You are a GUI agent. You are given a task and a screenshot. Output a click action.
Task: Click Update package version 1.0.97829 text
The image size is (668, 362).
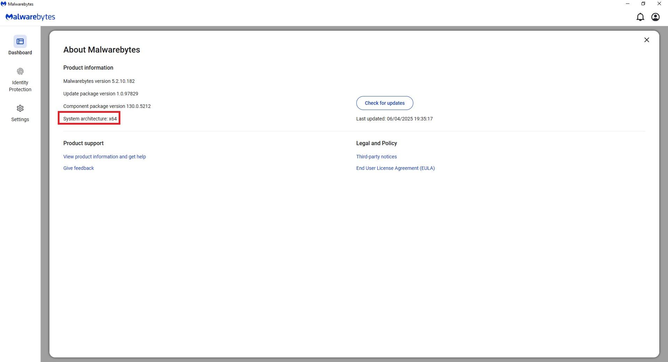[x=101, y=94]
